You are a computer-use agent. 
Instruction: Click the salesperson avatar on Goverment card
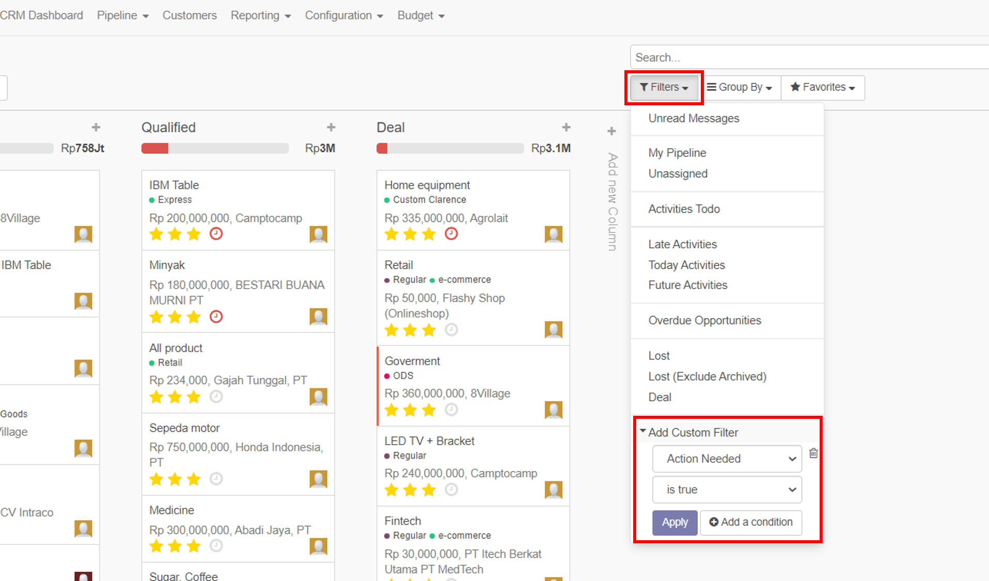(553, 410)
